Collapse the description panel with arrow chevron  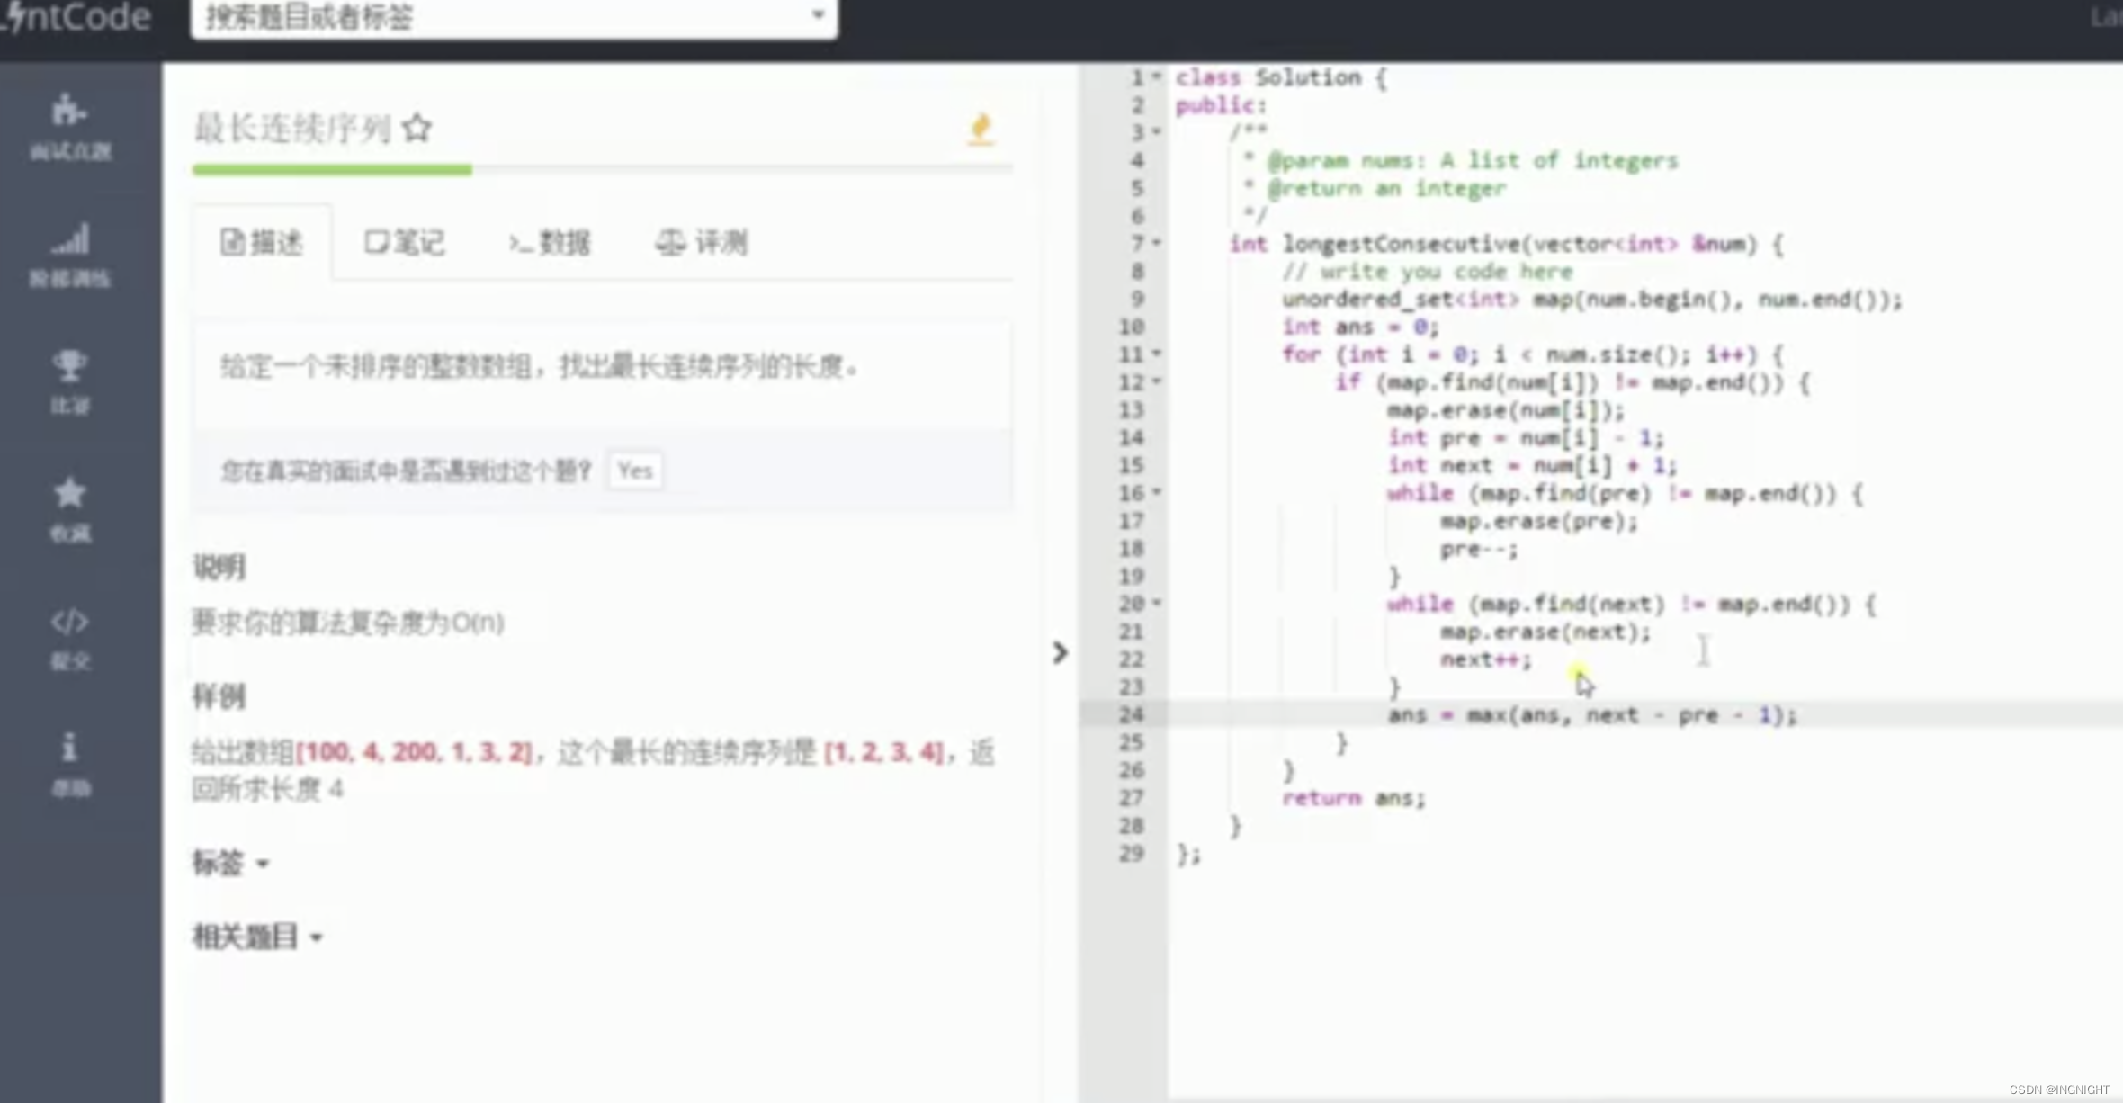point(1060,652)
